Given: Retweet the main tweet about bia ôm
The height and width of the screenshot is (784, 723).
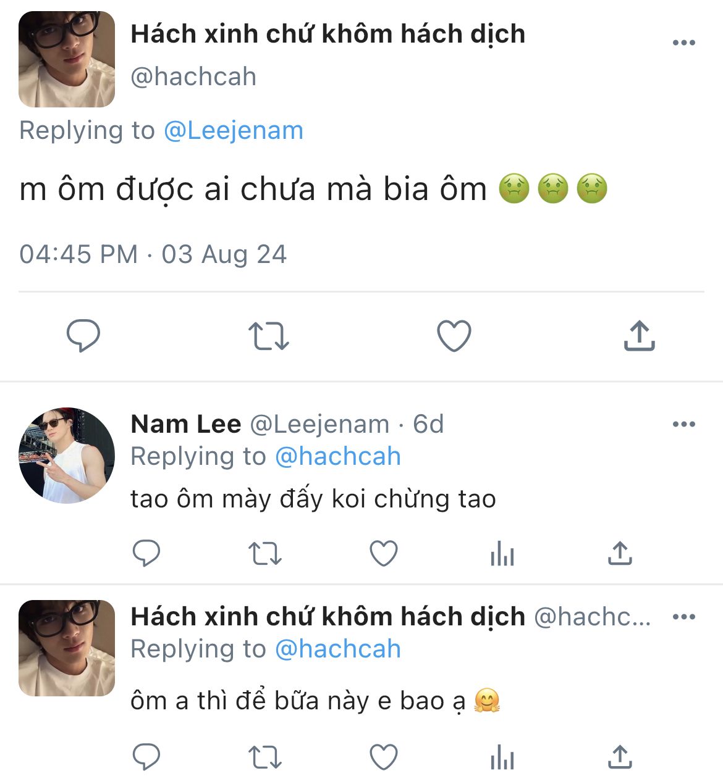Looking at the screenshot, I should click(x=268, y=336).
